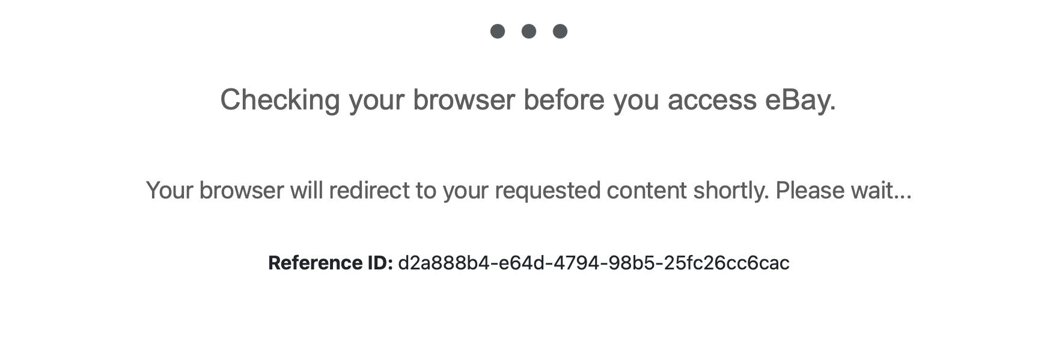Click the left loading dot
Screen dimensions: 1047x344
pyautogui.click(x=498, y=31)
